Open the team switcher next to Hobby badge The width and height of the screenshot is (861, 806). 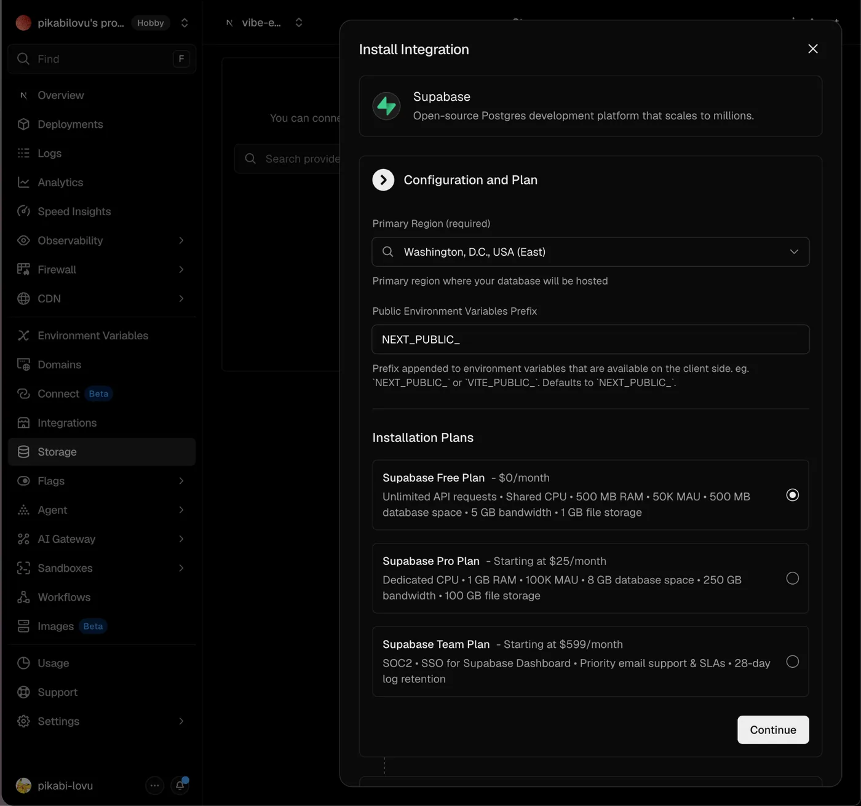click(184, 23)
